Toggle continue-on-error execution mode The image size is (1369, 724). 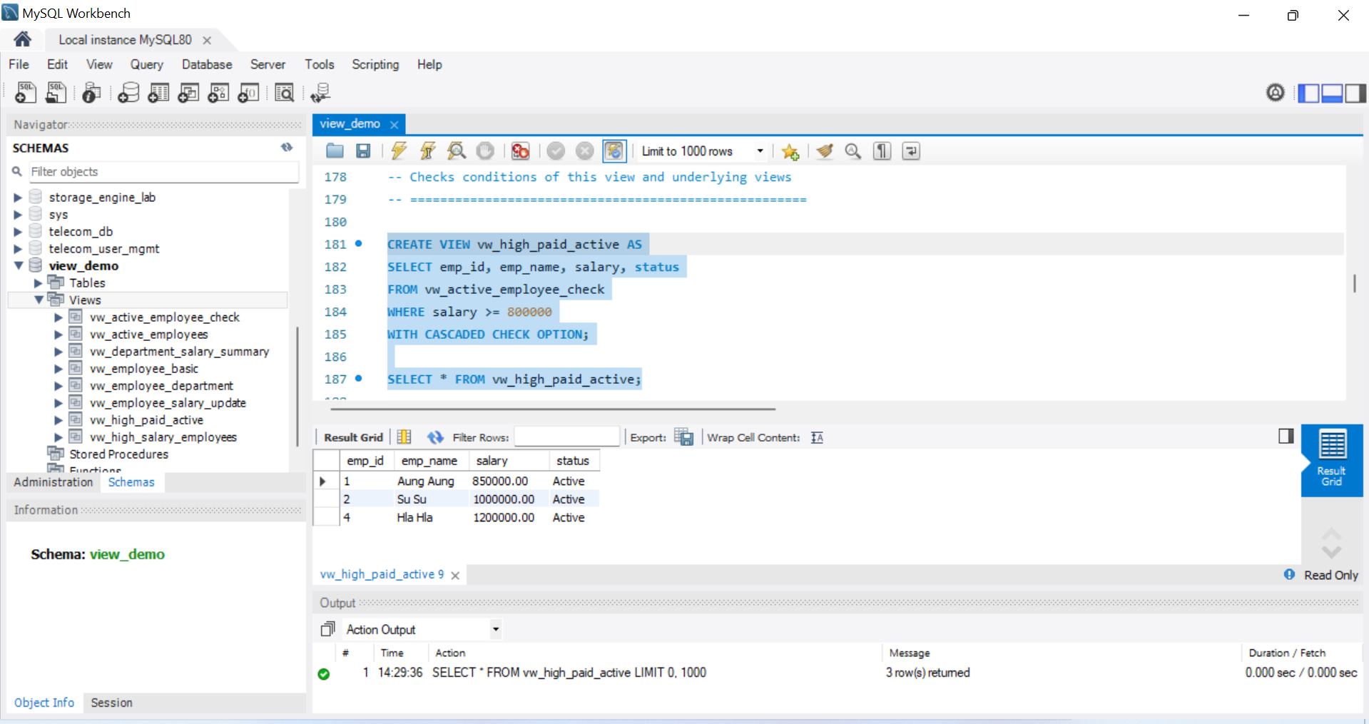click(x=521, y=151)
